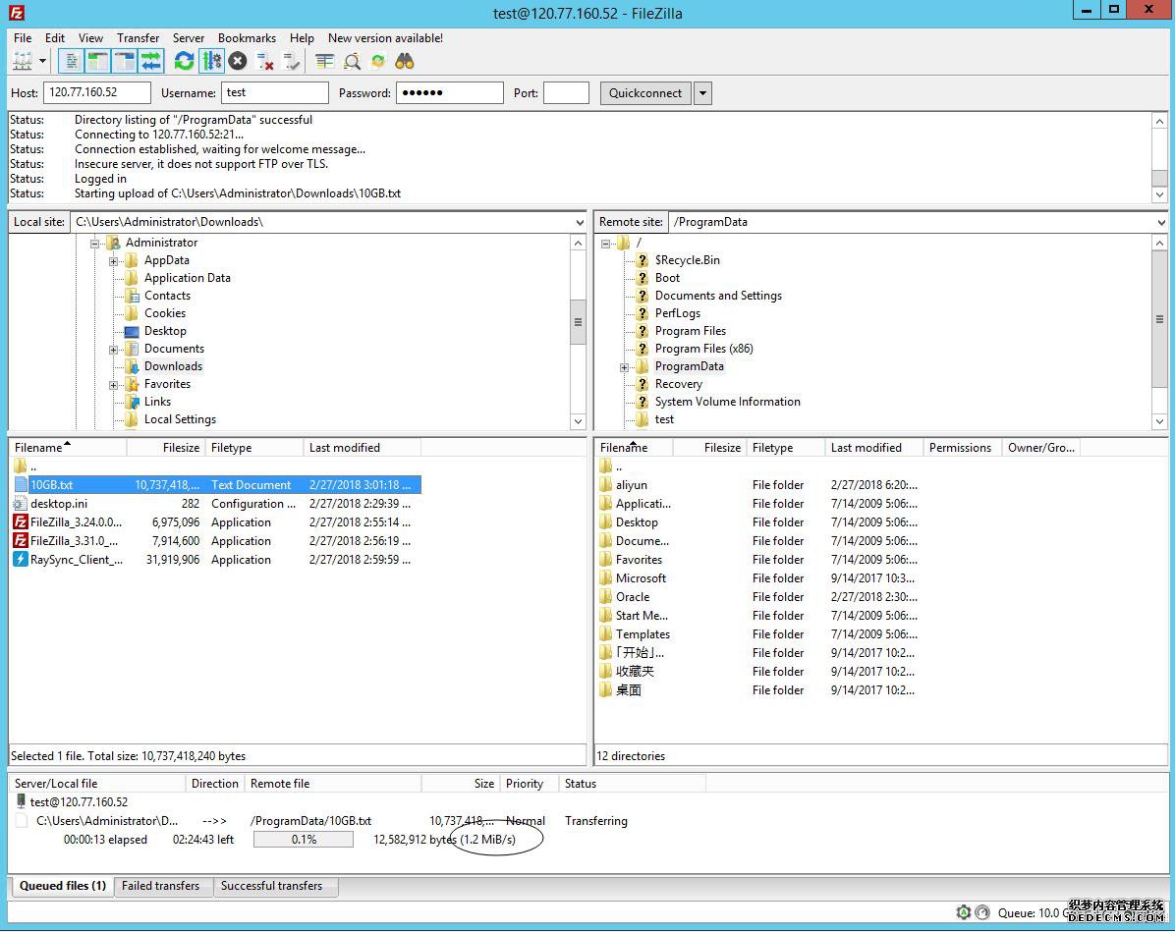The image size is (1175, 932).
Task: Open Local site path dropdown
Action: click(x=580, y=223)
